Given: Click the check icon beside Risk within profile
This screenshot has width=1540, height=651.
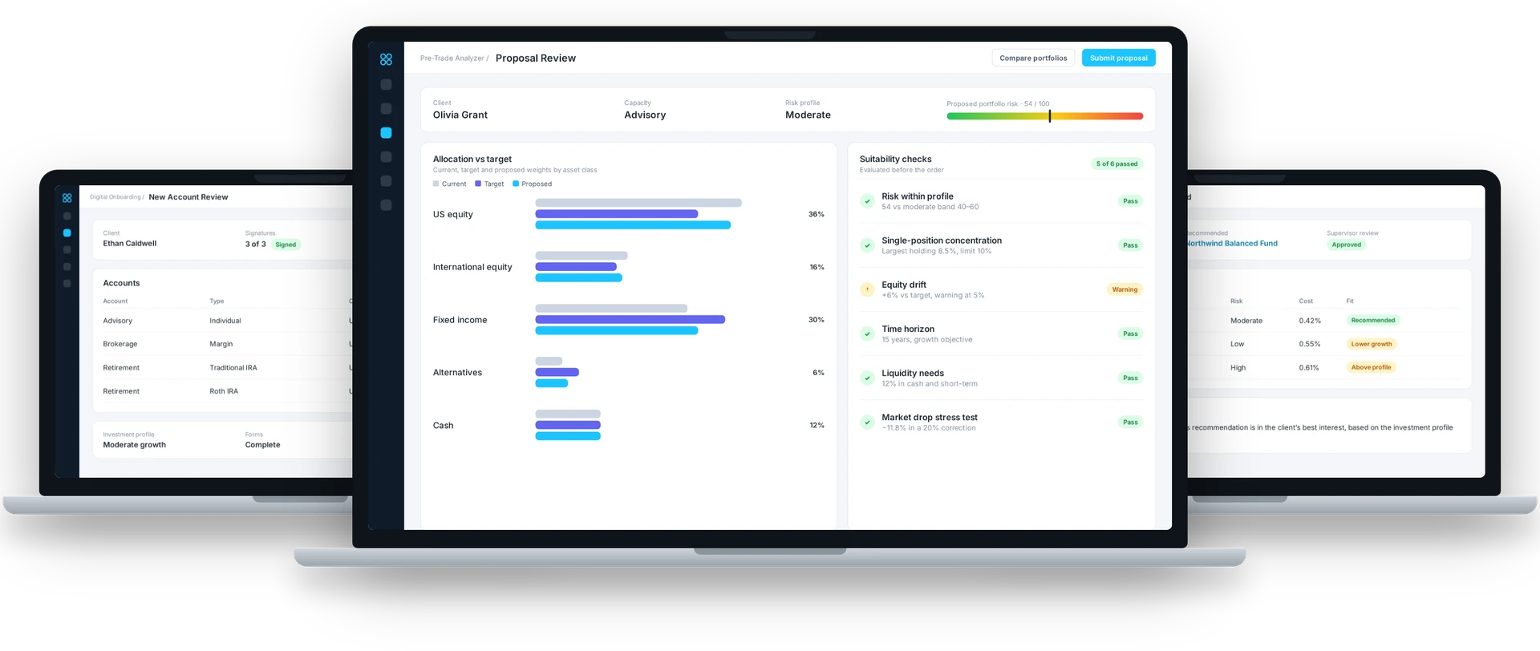Looking at the screenshot, I should click(x=867, y=201).
